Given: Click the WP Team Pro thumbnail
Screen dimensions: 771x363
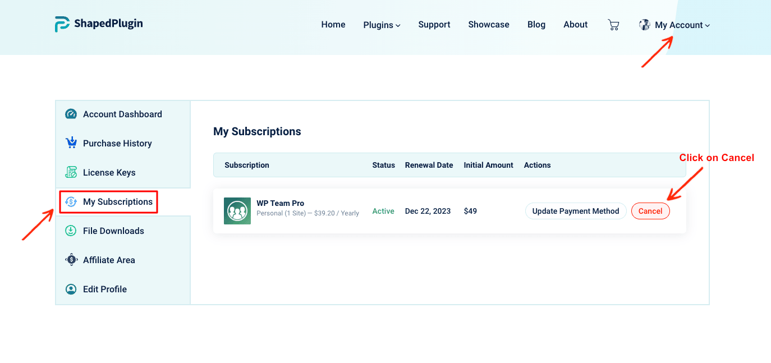Looking at the screenshot, I should pyautogui.click(x=237, y=211).
